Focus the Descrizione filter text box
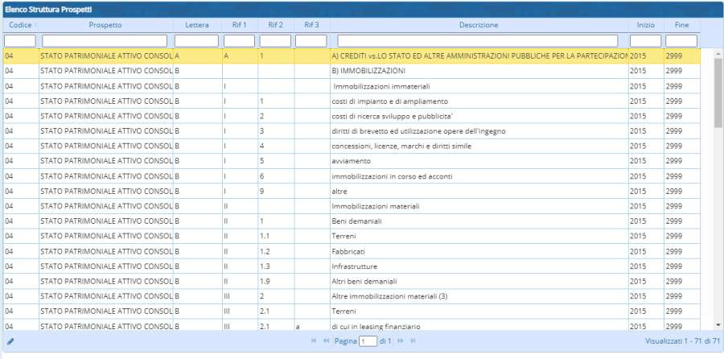Screen dimensions: 724x359 479,40
